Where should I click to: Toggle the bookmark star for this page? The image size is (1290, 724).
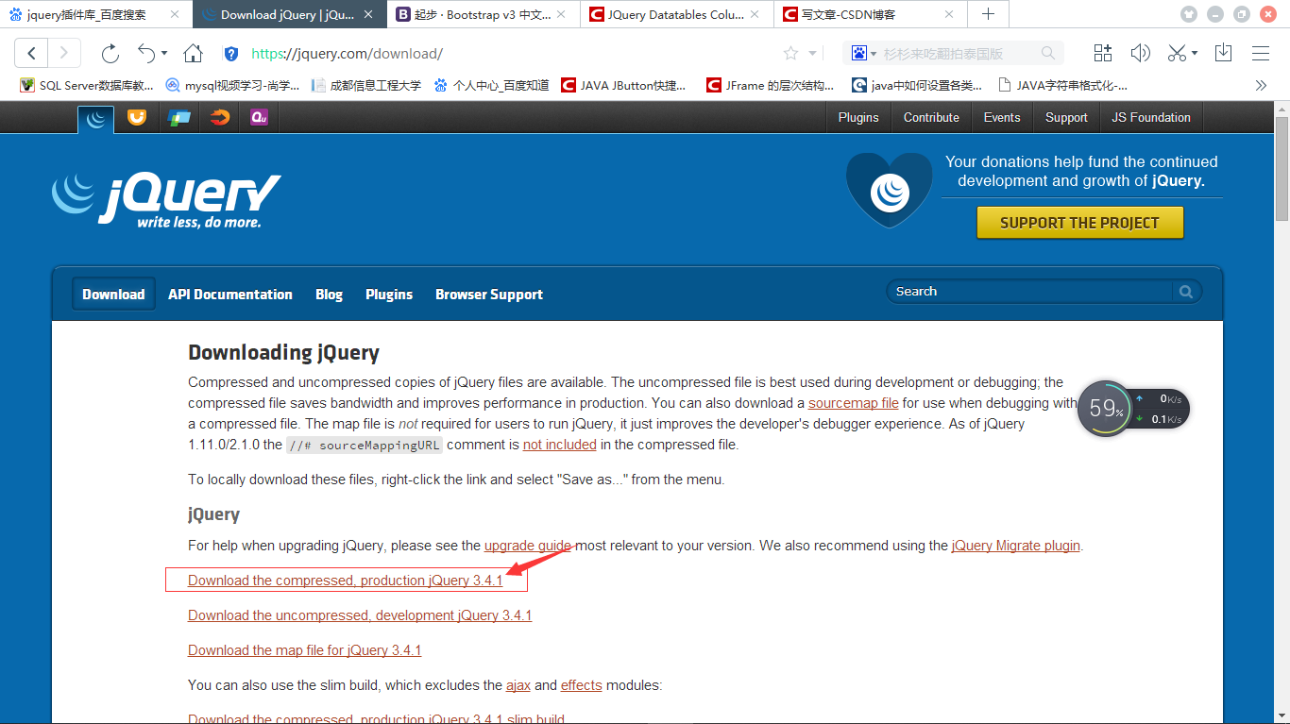coord(790,54)
